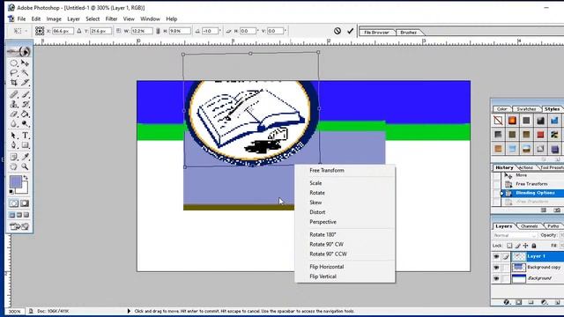Screen dimensions: 564x317
Task: Switch to the Swatches tab
Action: [x=526, y=109]
